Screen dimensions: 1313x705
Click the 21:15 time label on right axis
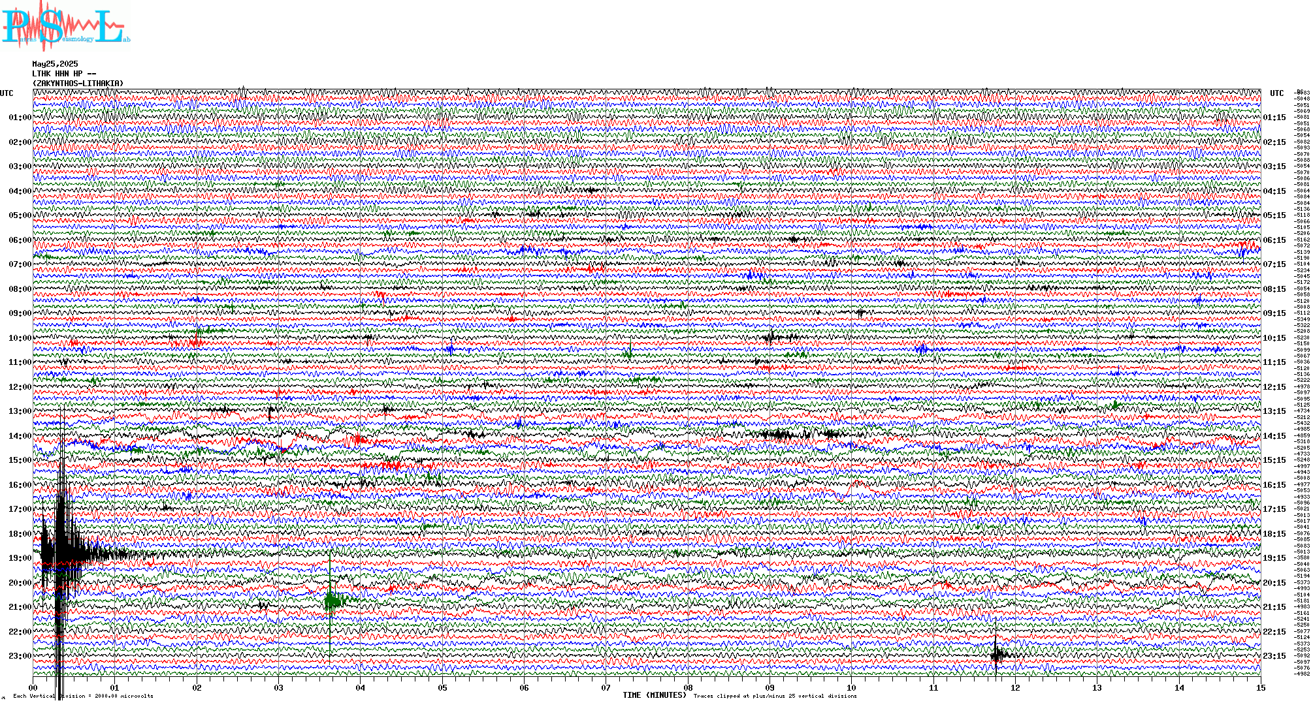coord(1274,607)
